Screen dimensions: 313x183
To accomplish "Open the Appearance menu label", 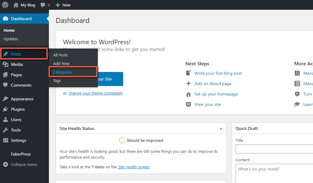I will [x=22, y=99].
